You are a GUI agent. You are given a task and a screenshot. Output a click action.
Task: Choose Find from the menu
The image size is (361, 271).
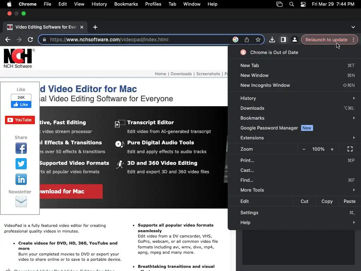(x=294, y=180)
